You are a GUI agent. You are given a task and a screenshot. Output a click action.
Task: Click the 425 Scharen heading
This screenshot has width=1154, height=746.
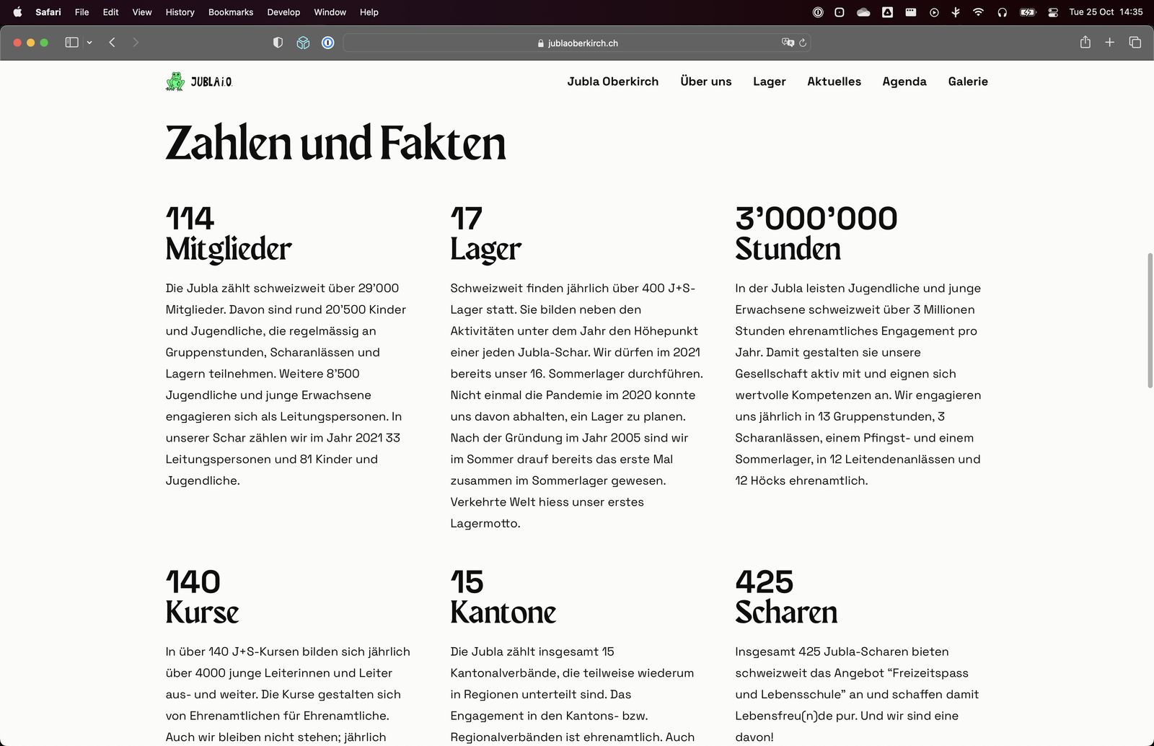click(x=786, y=597)
